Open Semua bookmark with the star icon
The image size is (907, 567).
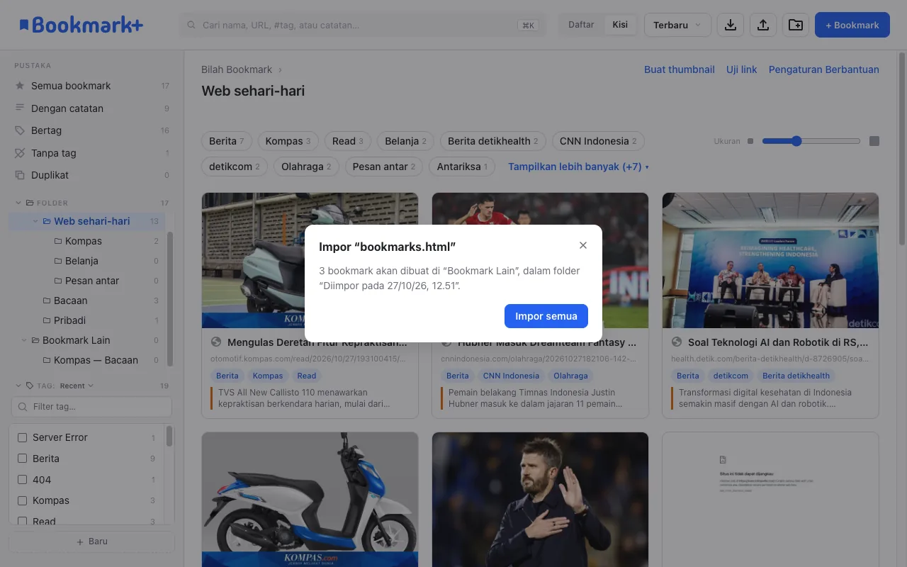pos(92,86)
